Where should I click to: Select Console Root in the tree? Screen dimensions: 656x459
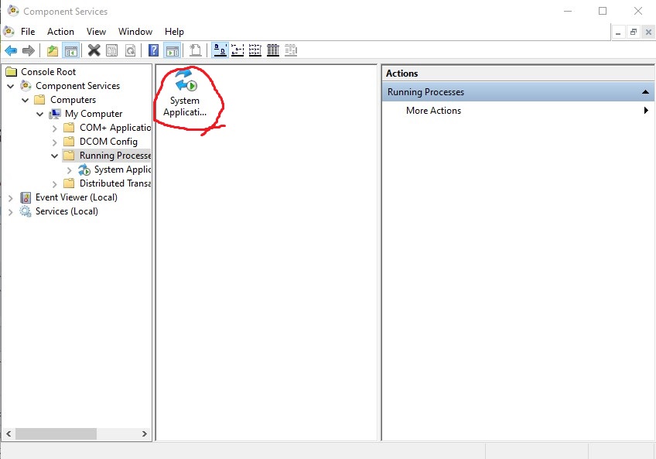coord(49,72)
